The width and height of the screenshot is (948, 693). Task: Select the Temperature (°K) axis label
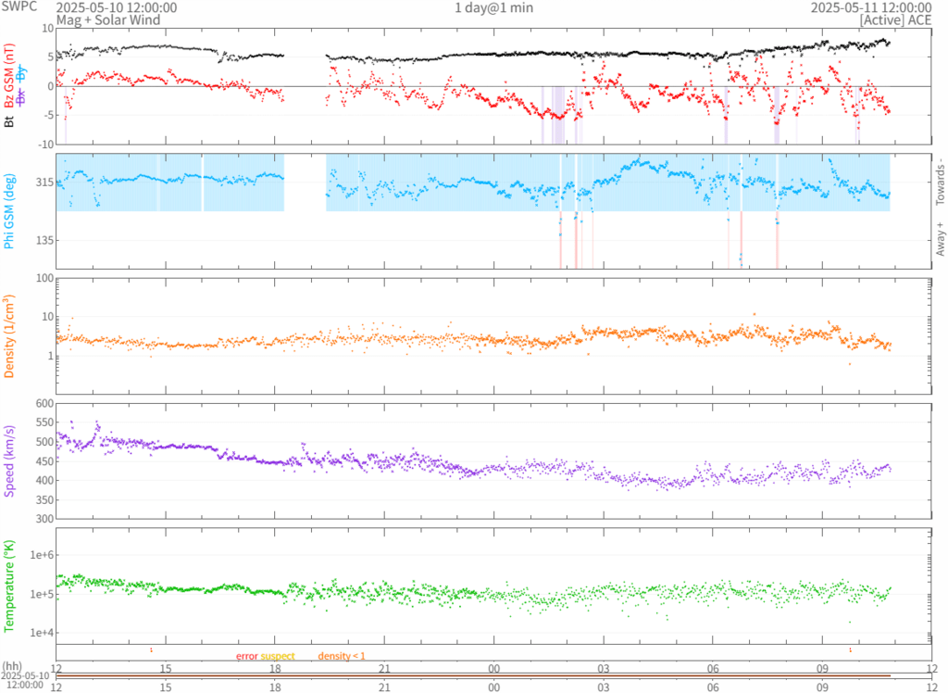pyautogui.click(x=10, y=586)
